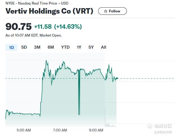The height and width of the screenshot is (136, 175).
Task: Click the current price dot on chart
Action: [x=117, y=78]
